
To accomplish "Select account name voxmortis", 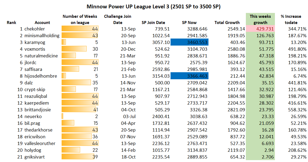I will [35, 49].
